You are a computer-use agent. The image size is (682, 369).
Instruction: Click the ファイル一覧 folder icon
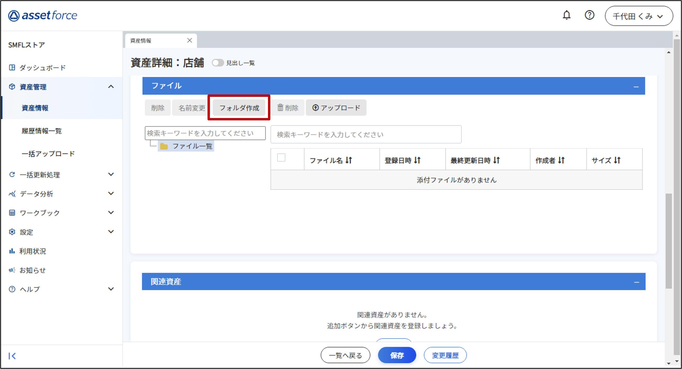click(x=164, y=146)
